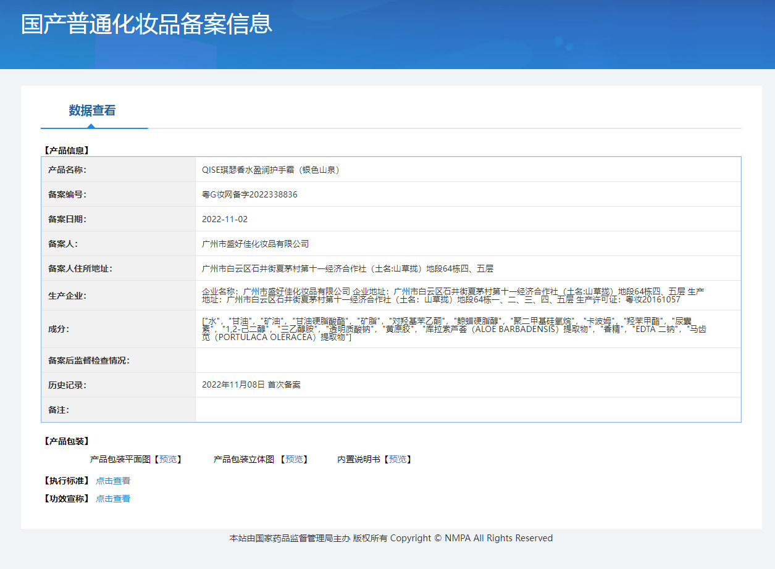
Task: Click the 备案人 company name value
Action: 255,244
